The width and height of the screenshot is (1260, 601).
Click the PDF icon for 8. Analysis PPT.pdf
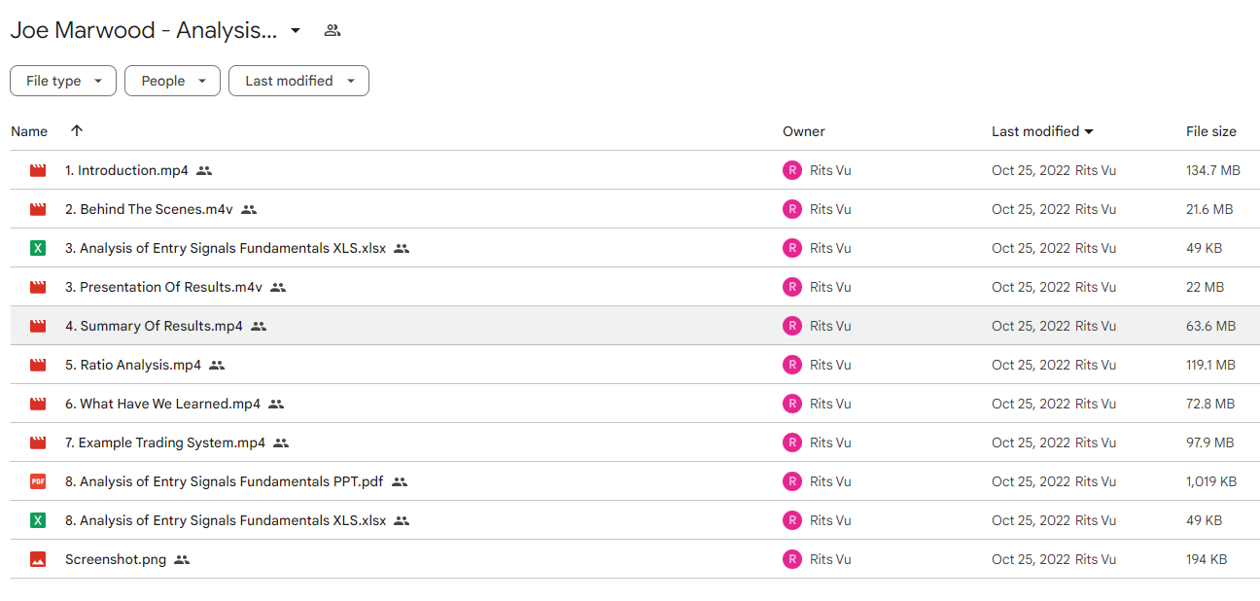[x=38, y=481]
